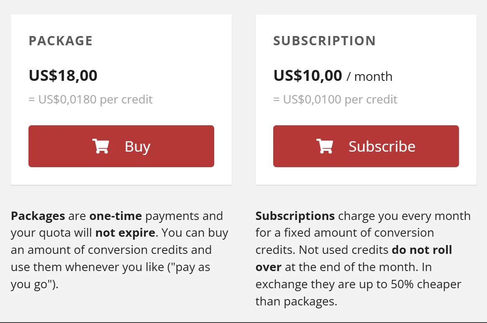This screenshot has height=323, width=487.
Task: Click the US$0,0100 per credit text
Action: [336, 99]
